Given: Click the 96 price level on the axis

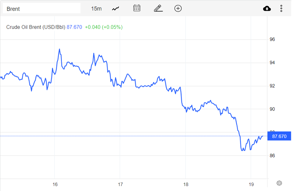Looking at the screenshot, I should point(272,39).
